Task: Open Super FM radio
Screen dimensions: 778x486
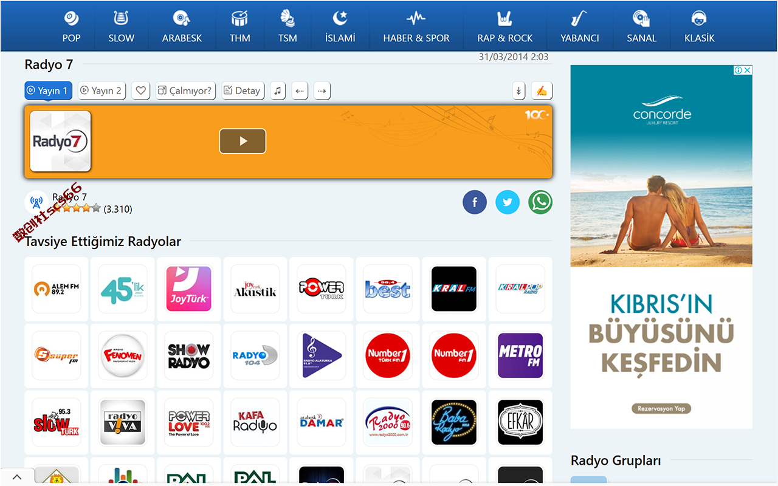Action: pyautogui.click(x=57, y=355)
